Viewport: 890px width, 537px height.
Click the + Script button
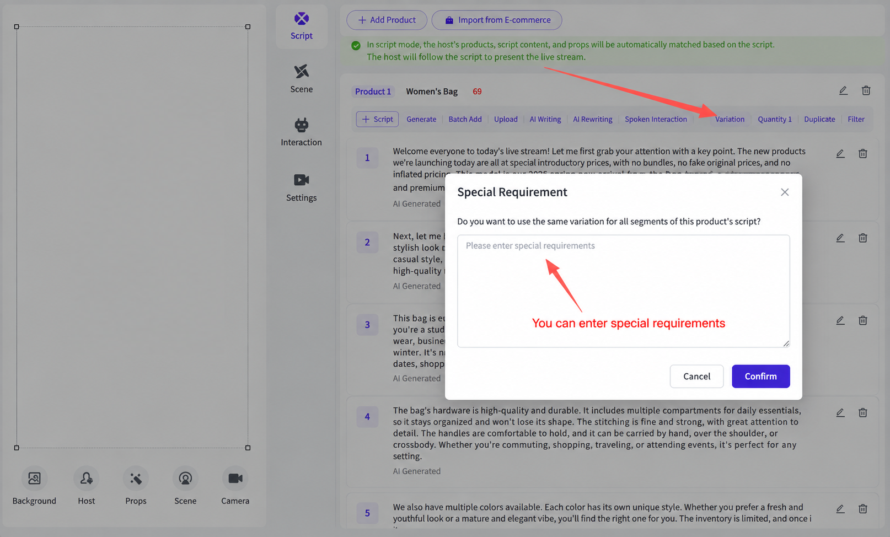(377, 119)
